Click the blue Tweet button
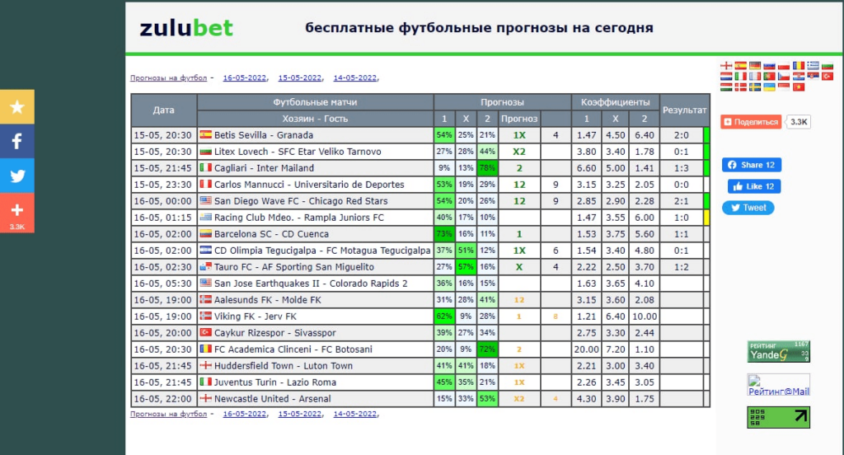This screenshot has width=844, height=455. pyautogui.click(x=748, y=208)
